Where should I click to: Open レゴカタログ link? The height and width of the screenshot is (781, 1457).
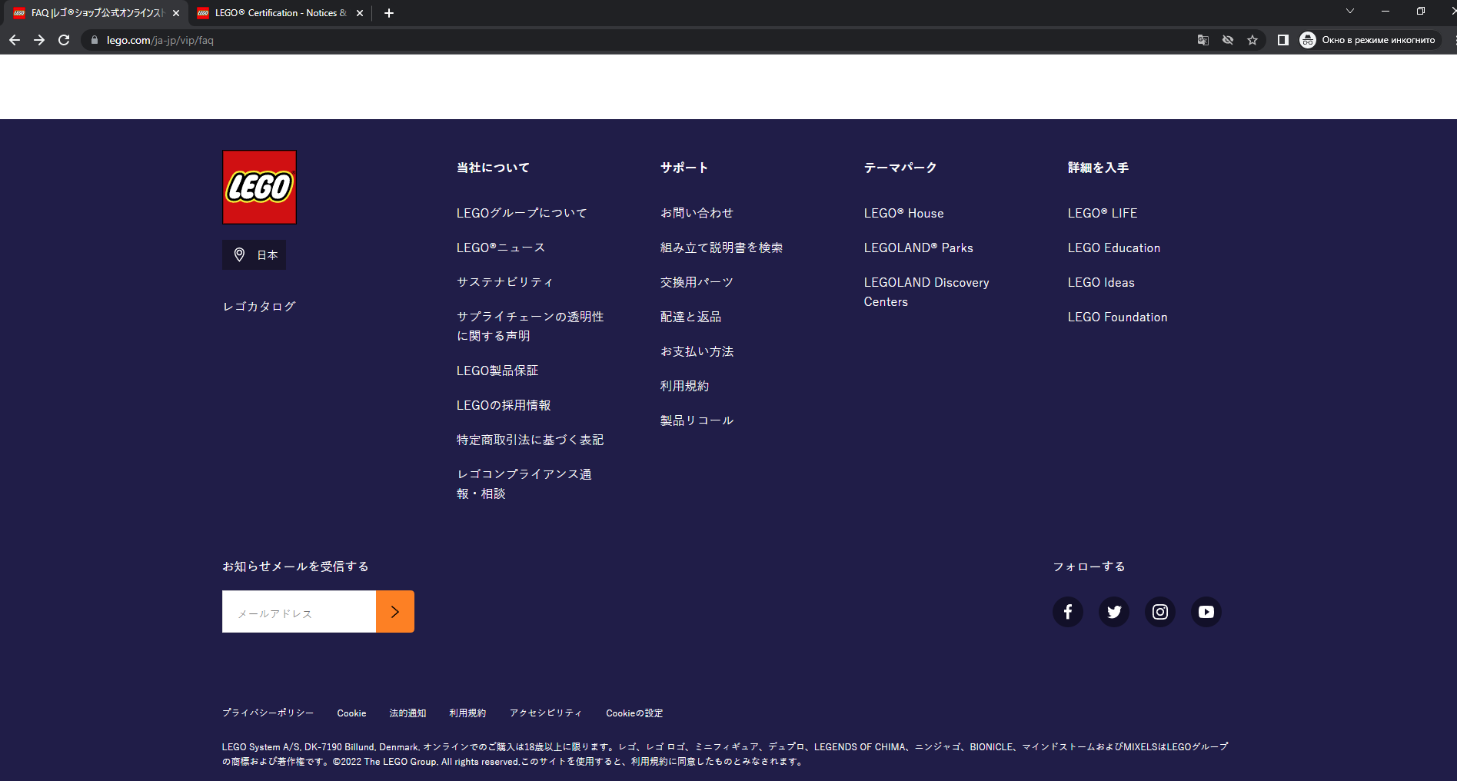[259, 306]
